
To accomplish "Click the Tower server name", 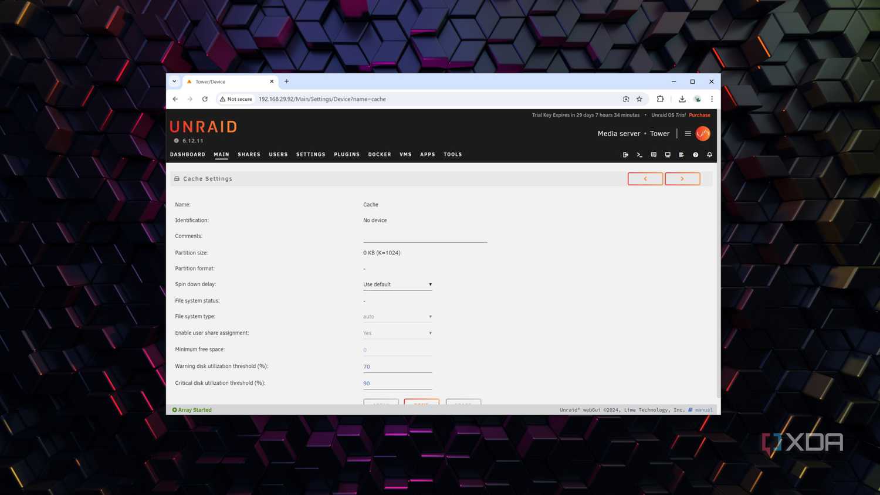I will tap(659, 134).
